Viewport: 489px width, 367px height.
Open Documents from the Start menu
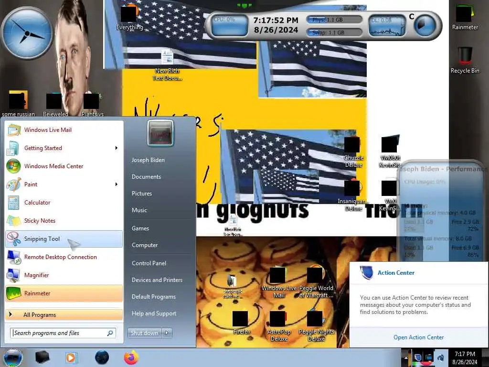click(x=146, y=177)
